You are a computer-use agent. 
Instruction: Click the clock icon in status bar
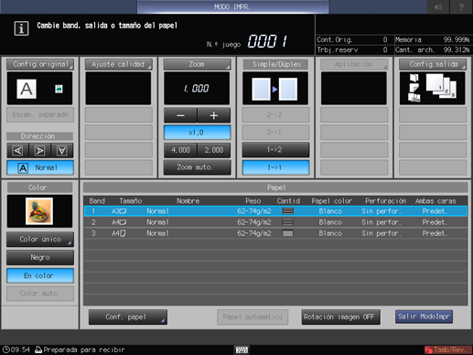coord(6,350)
